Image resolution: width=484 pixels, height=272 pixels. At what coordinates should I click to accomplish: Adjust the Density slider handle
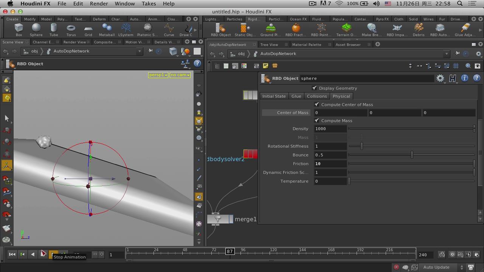[x=474, y=128]
